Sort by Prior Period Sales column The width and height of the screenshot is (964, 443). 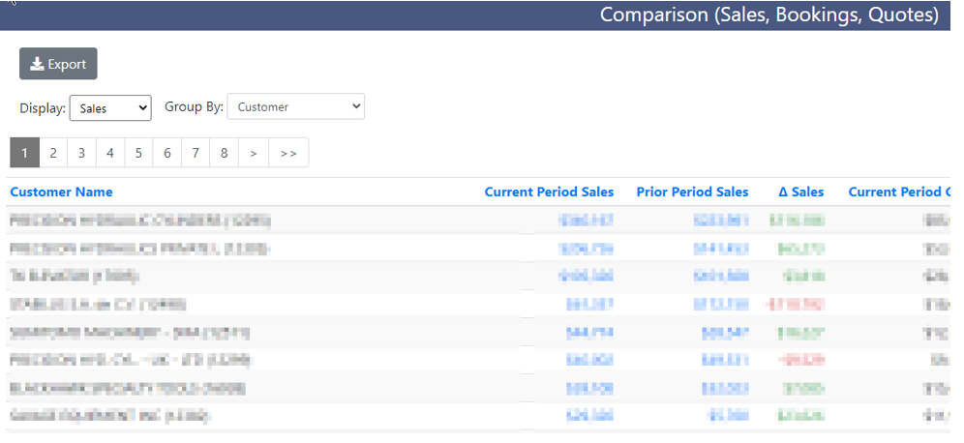click(x=692, y=192)
